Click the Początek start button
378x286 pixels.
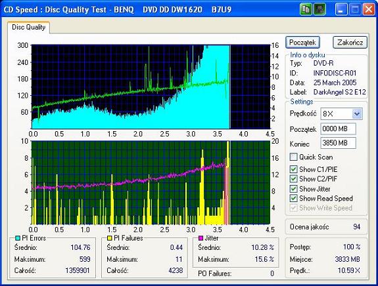(303, 43)
